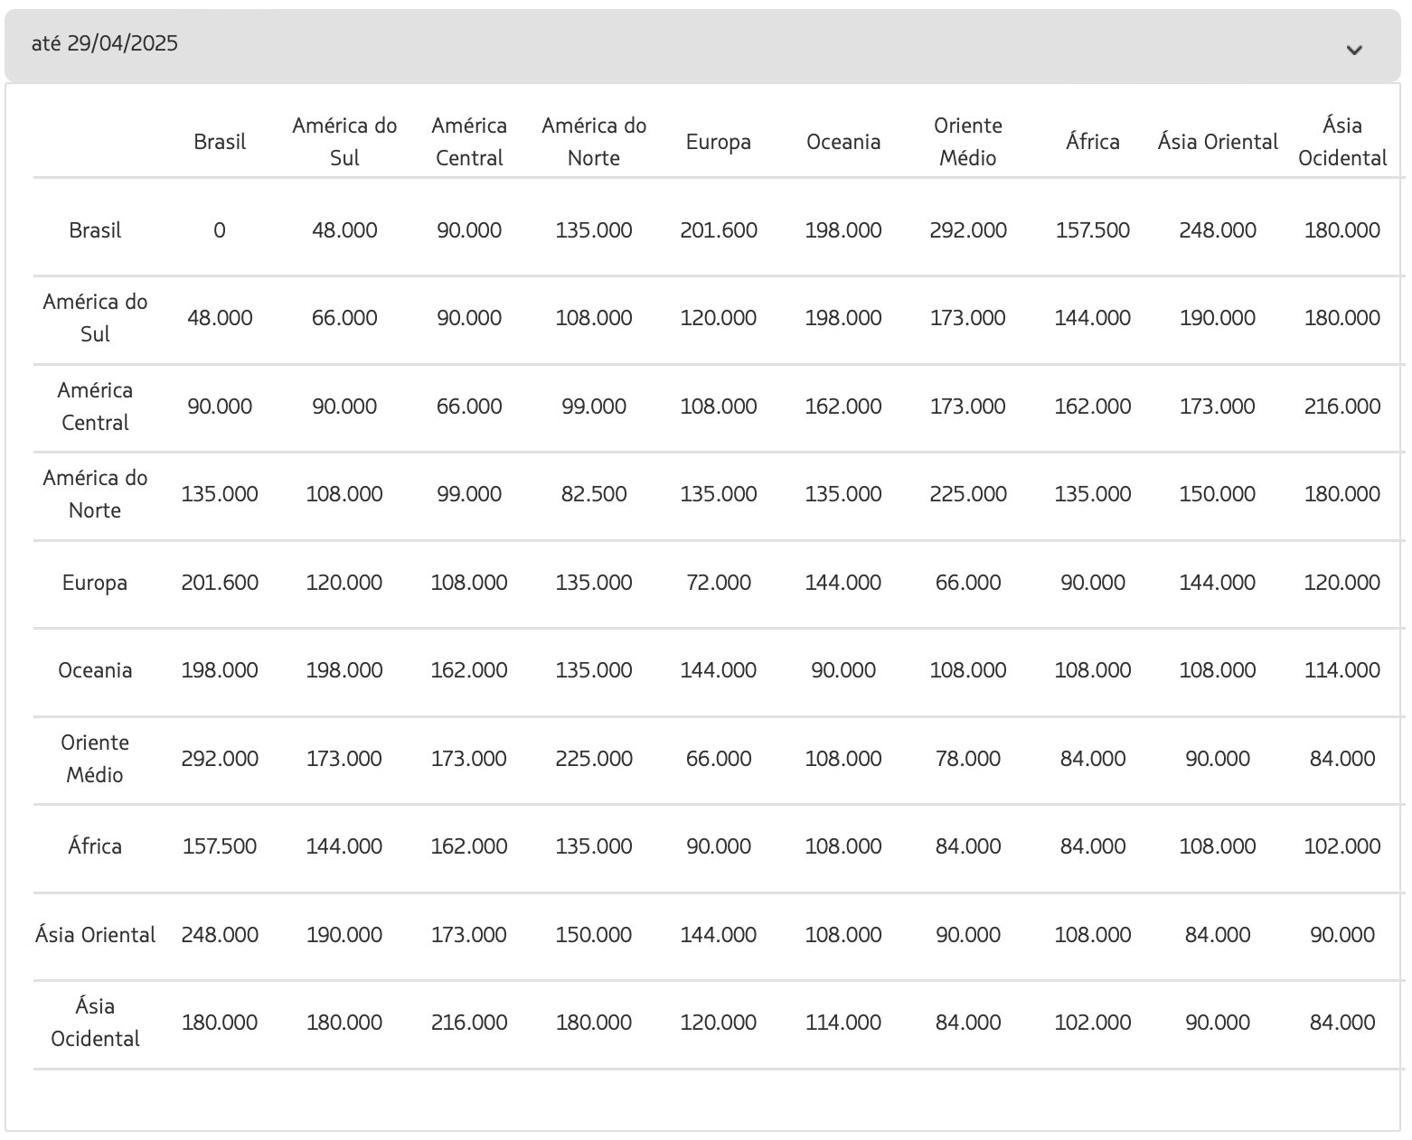Click the 'América Central' row label
1412x1140 pixels.
(x=95, y=406)
